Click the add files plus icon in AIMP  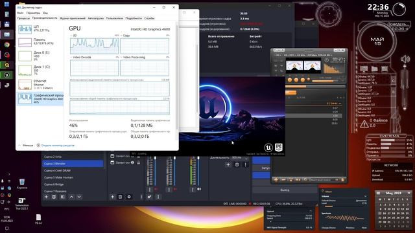pos(276,180)
